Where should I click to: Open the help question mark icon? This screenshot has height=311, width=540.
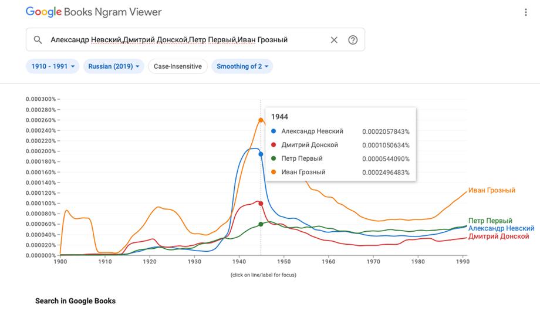coord(353,40)
